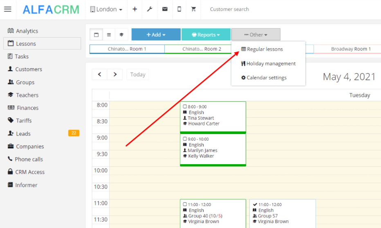
Task: Click the May 4, 2021 date heading
Action: [349, 77]
